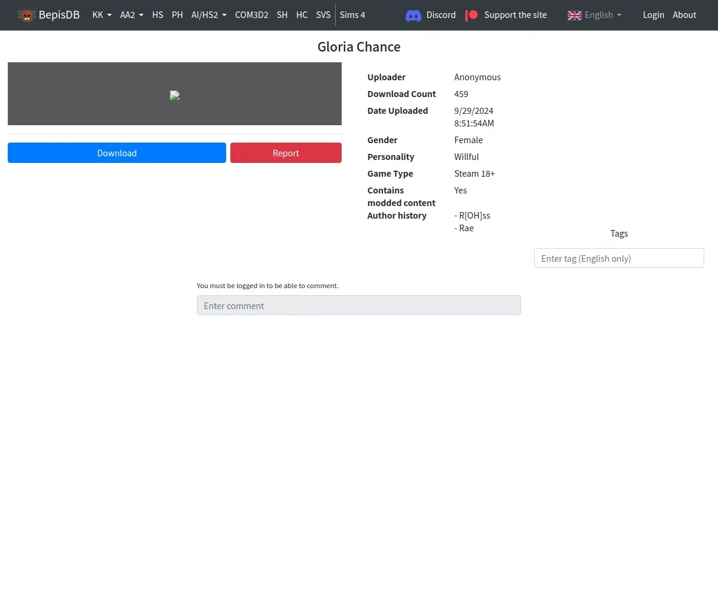Click Support the site link
The width and height of the screenshot is (718, 599).
coord(515,15)
